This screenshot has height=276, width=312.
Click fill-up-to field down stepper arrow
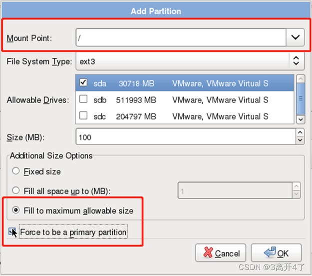(x=297, y=194)
